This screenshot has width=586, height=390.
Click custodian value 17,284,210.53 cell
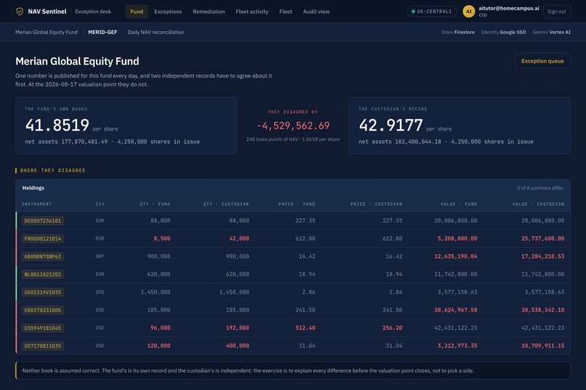coord(542,256)
